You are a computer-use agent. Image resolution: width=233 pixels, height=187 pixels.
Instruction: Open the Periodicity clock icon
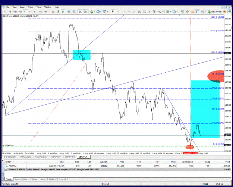click(98, 12)
